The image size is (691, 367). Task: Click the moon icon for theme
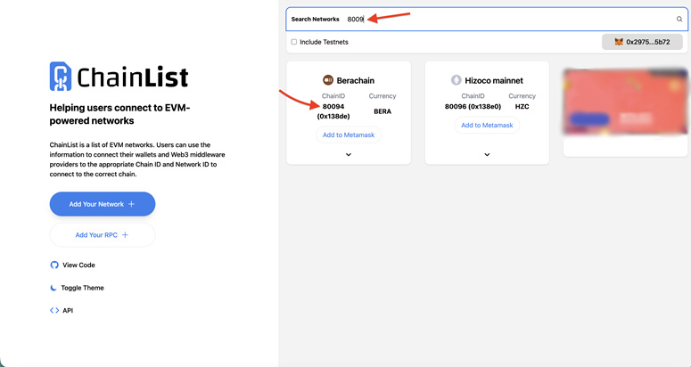click(54, 288)
